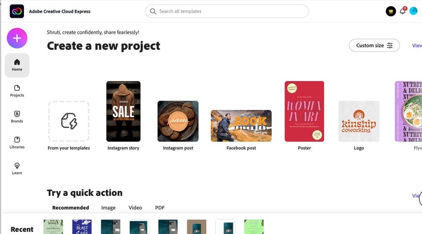Switch to the Video quick action tab
Viewport: 422px width, 234px height.
135,208
